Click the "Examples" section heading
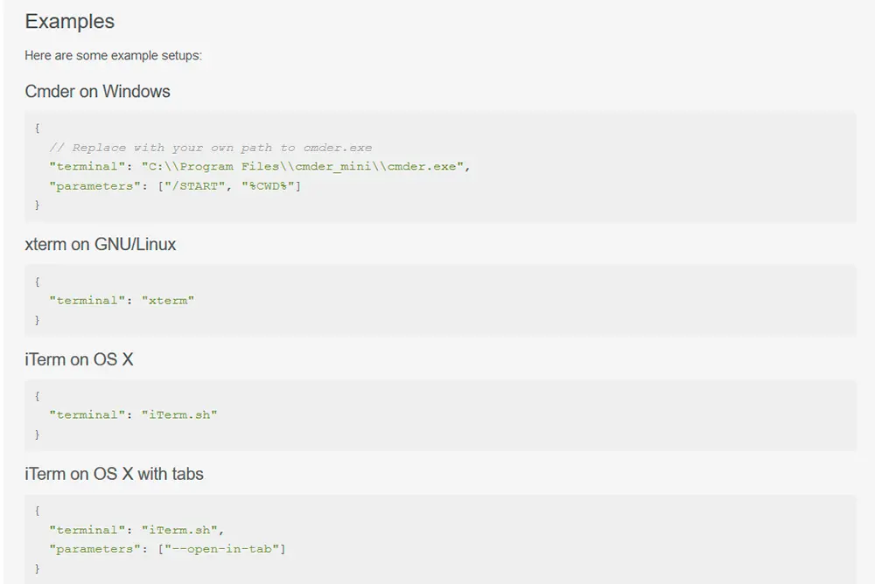 pos(70,22)
